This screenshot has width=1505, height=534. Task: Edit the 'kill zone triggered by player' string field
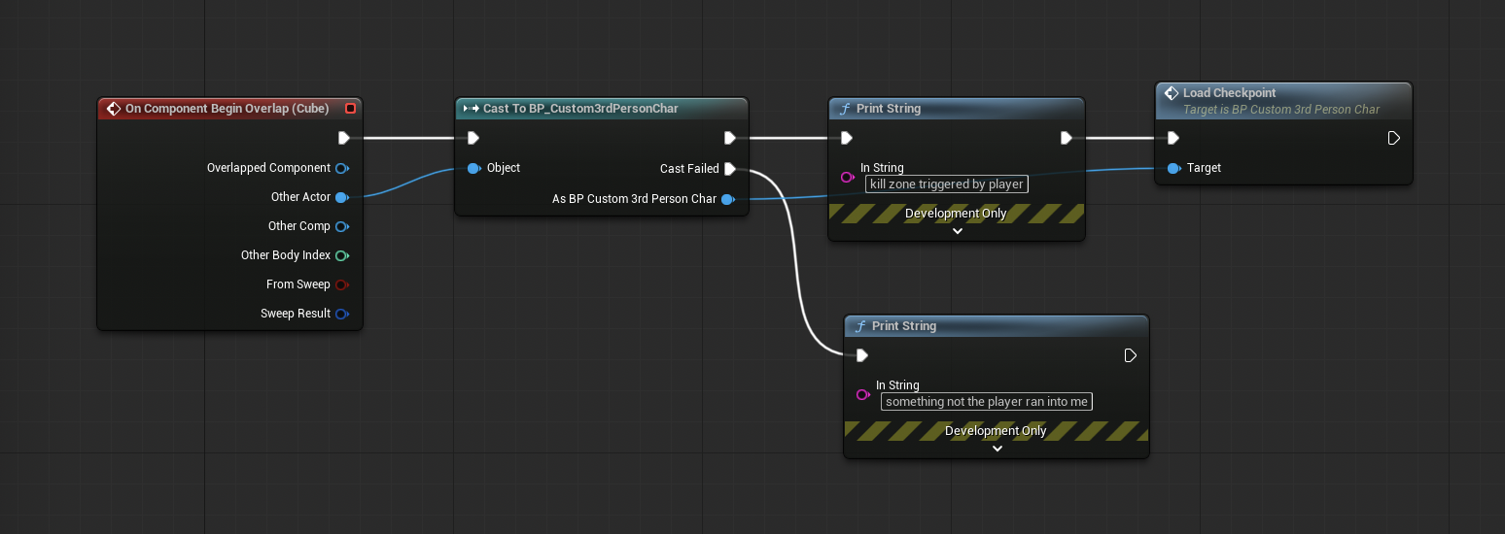point(947,184)
